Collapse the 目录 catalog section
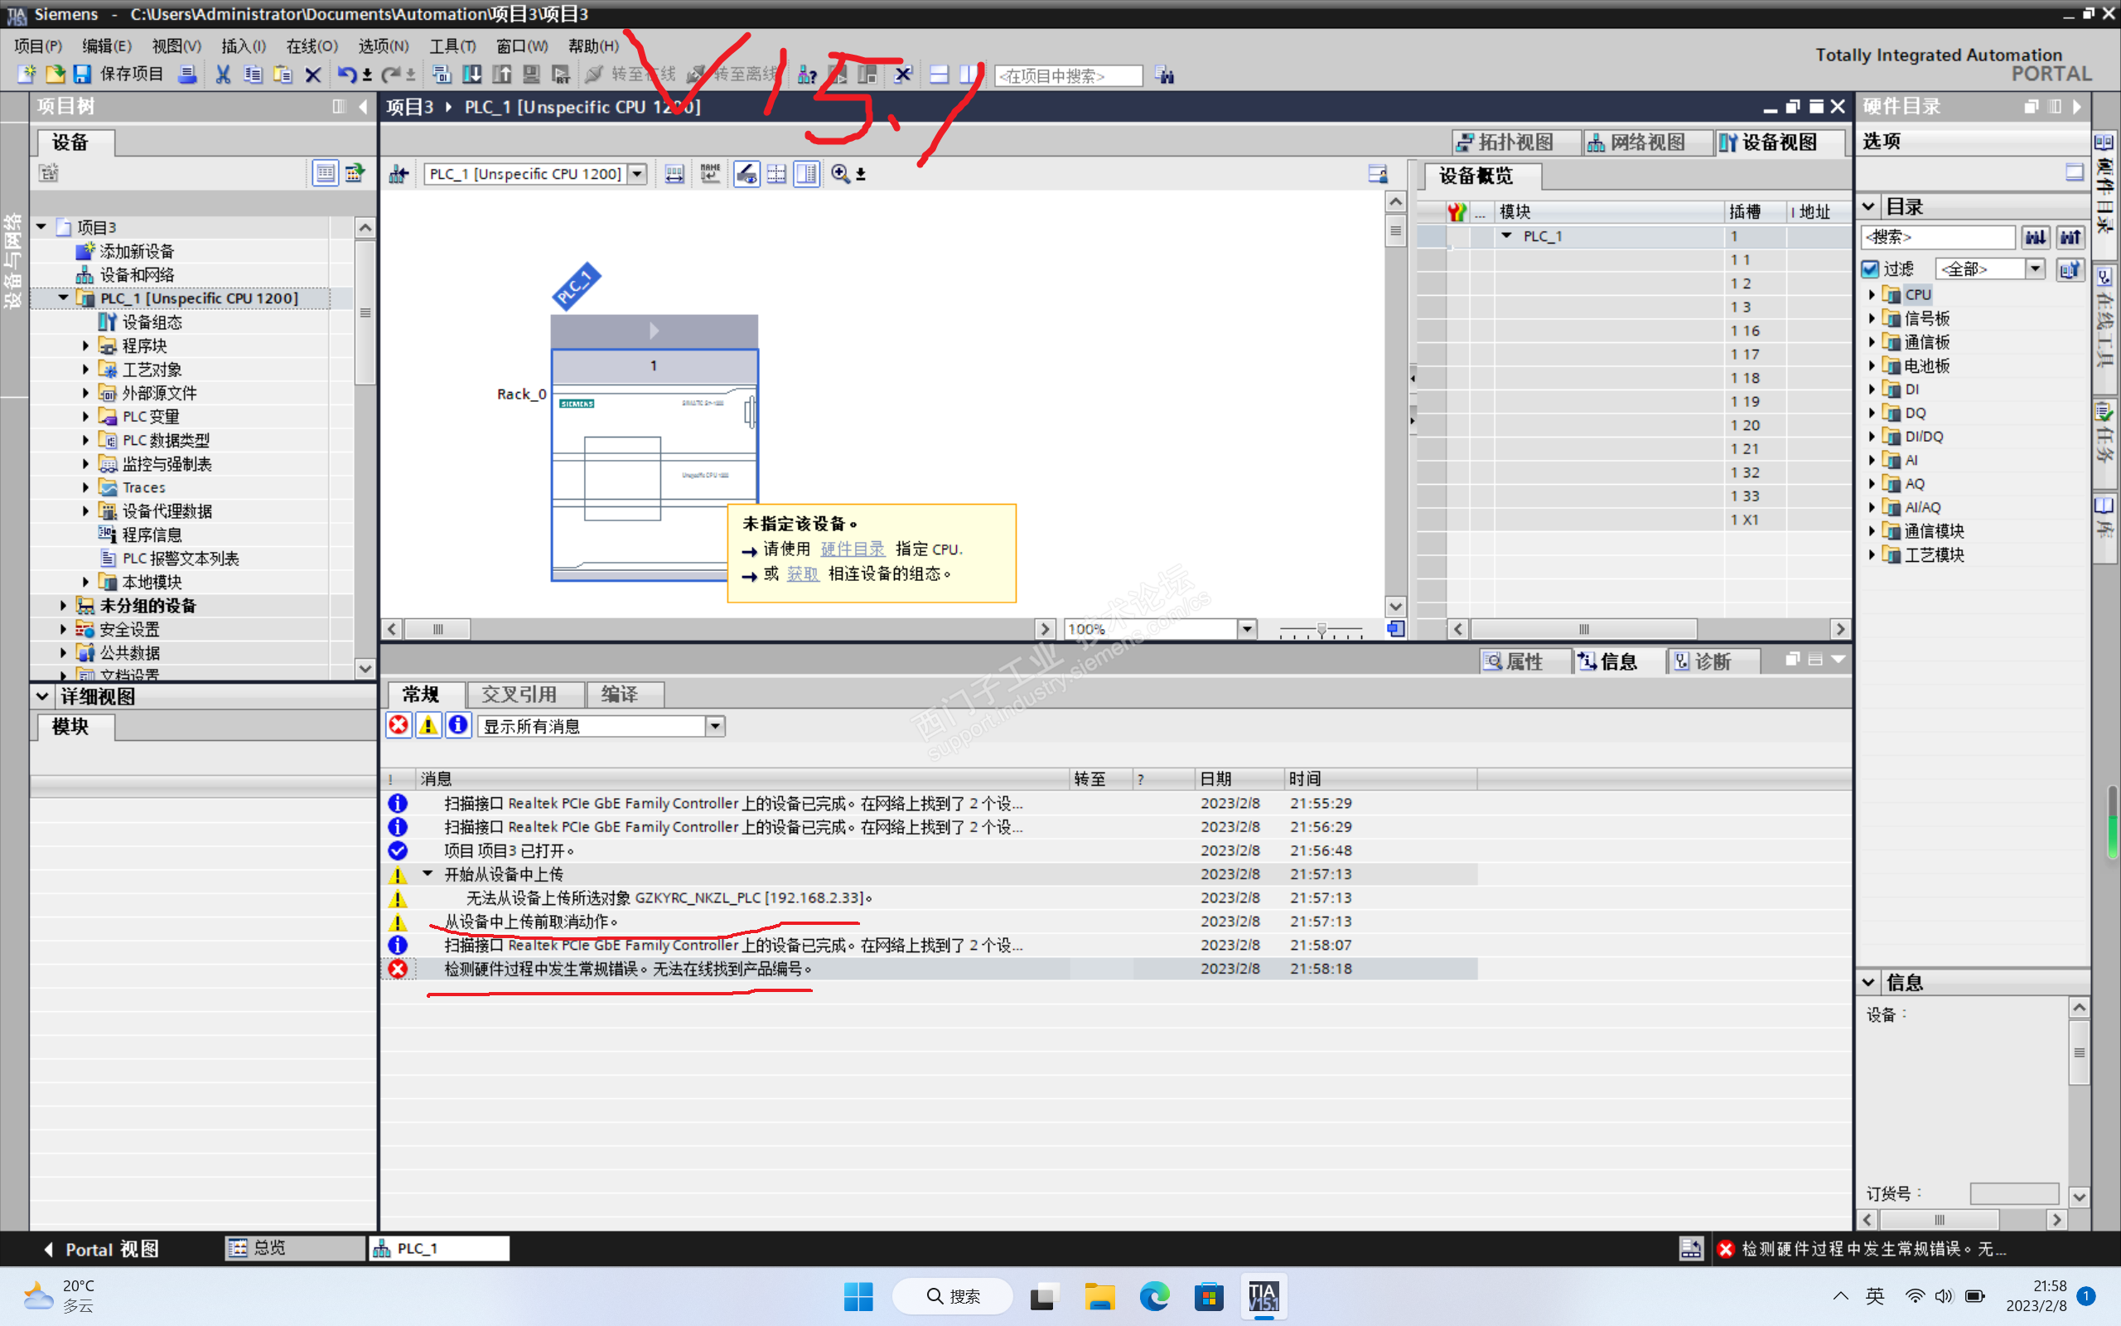Screen dimensions: 2121x1326 click(x=1868, y=207)
